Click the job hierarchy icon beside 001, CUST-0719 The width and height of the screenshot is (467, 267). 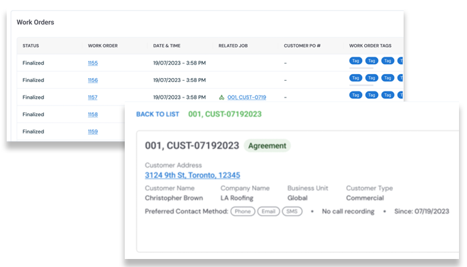(222, 97)
